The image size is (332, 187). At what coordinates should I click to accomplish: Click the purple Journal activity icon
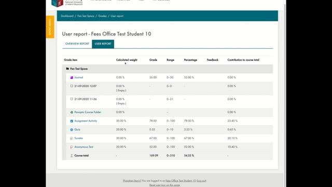(x=72, y=77)
